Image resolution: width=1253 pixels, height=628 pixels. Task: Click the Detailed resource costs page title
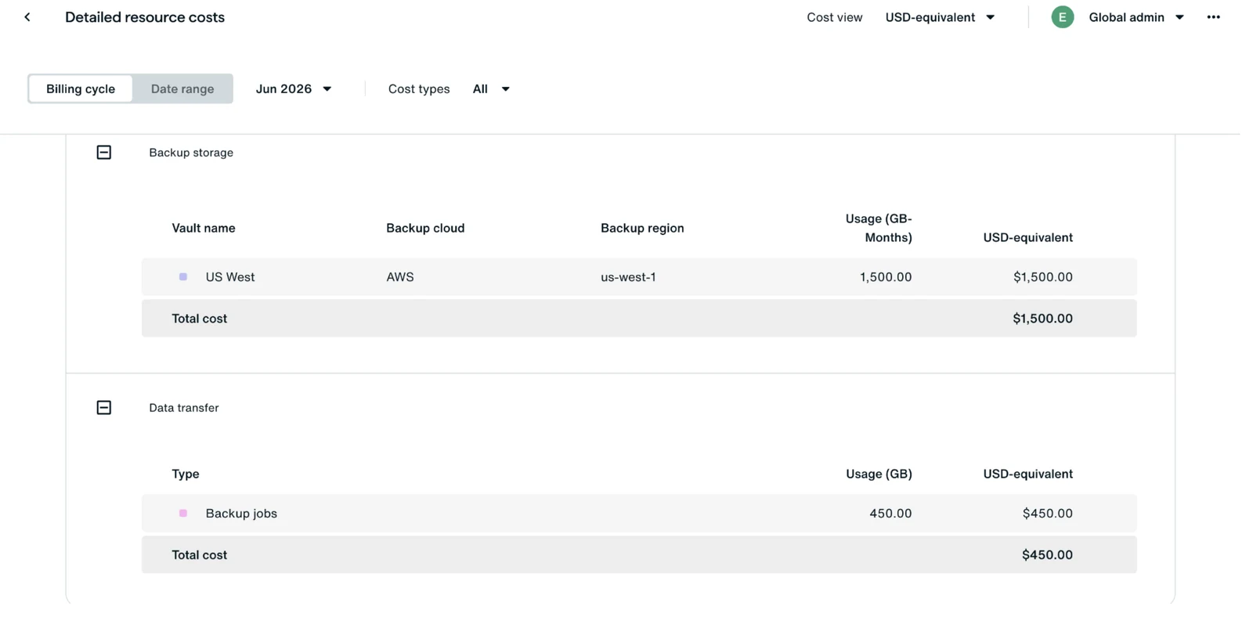pos(145,17)
